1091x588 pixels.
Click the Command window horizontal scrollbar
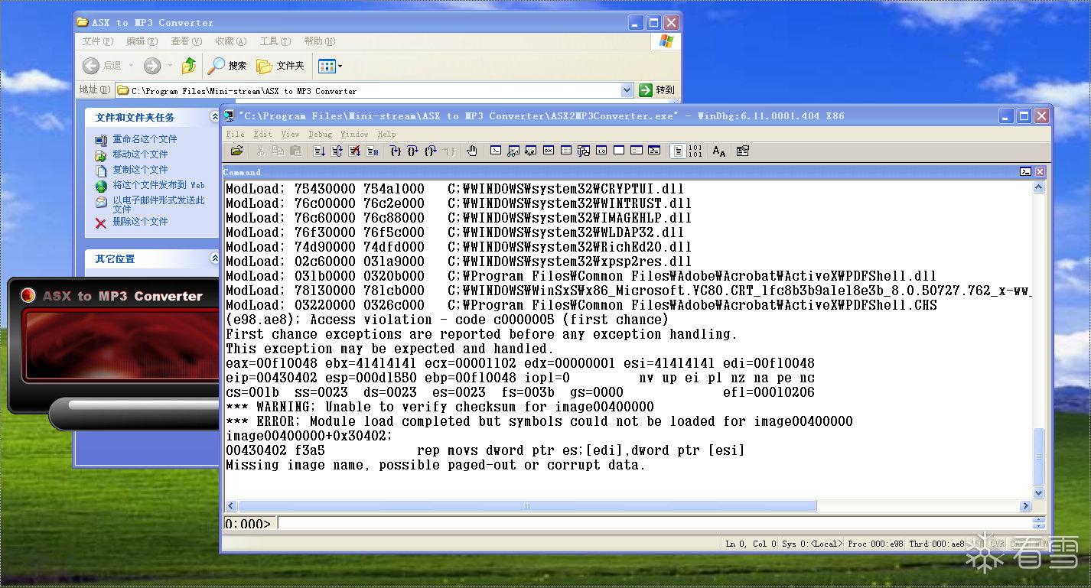click(x=628, y=506)
